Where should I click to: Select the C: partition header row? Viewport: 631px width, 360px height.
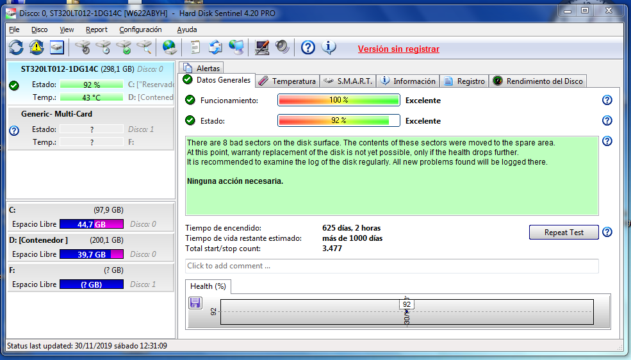tap(91, 210)
